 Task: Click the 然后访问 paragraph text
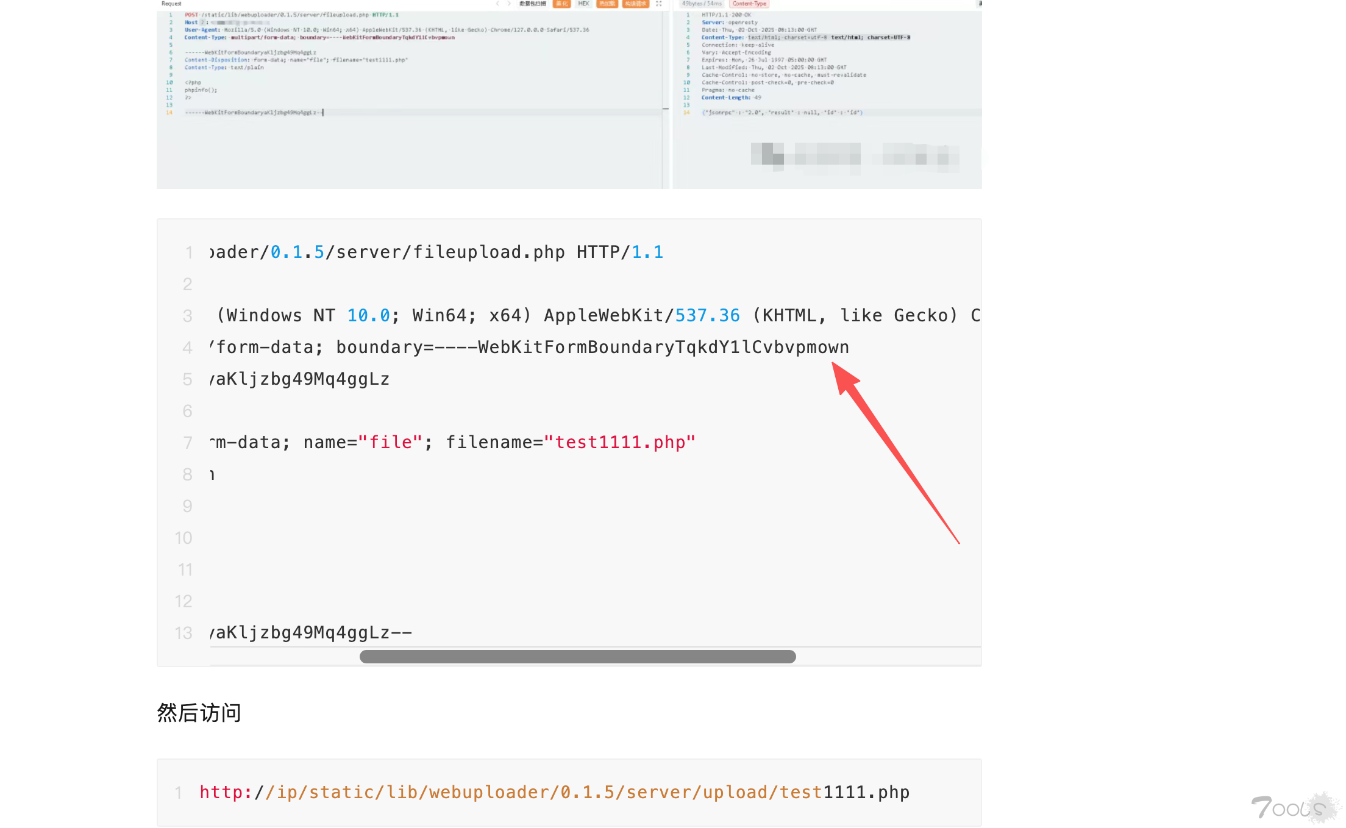[199, 712]
